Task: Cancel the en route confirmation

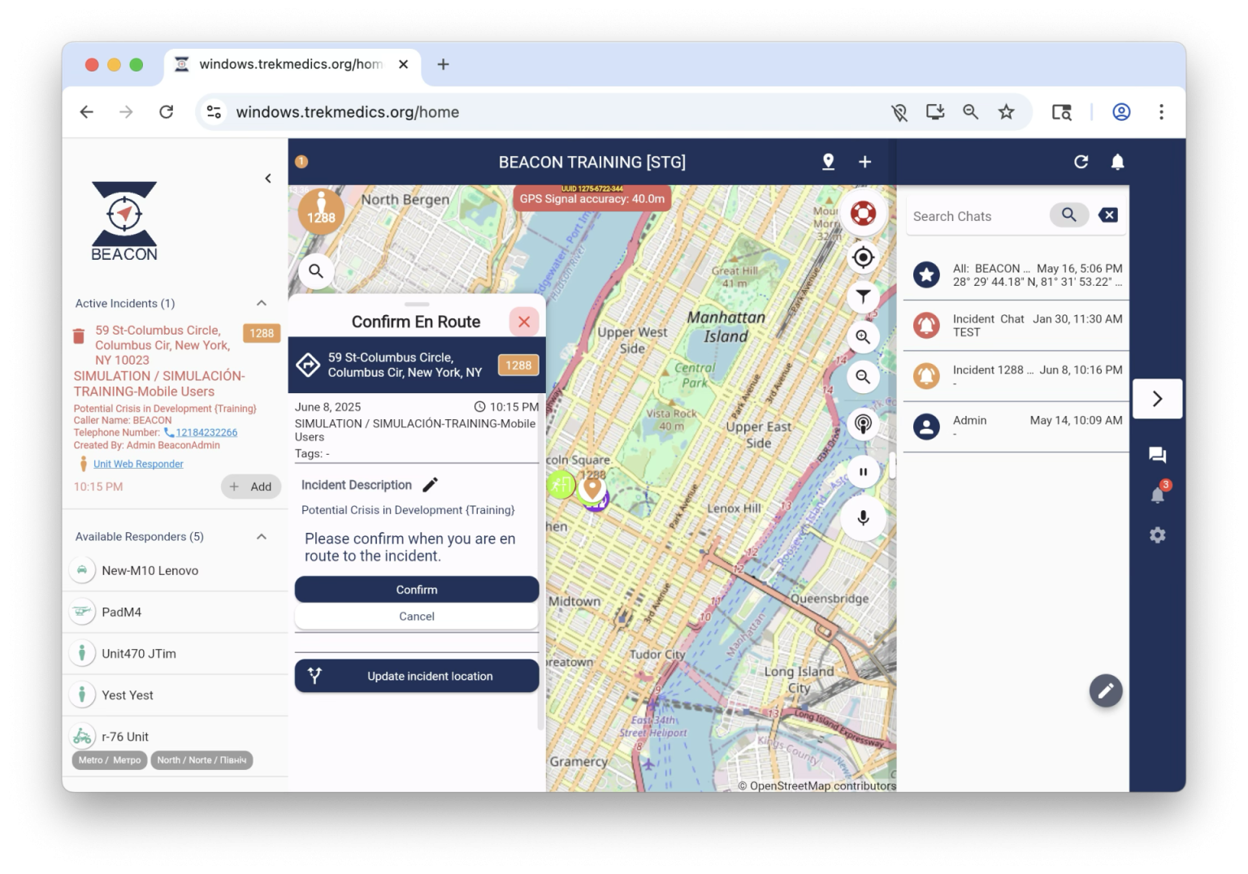Action: coord(417,617)
